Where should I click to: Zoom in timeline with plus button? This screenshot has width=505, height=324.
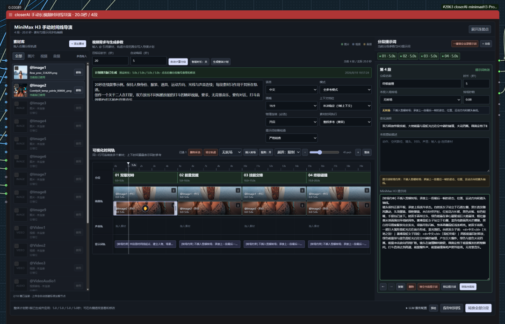coord(358,152)
